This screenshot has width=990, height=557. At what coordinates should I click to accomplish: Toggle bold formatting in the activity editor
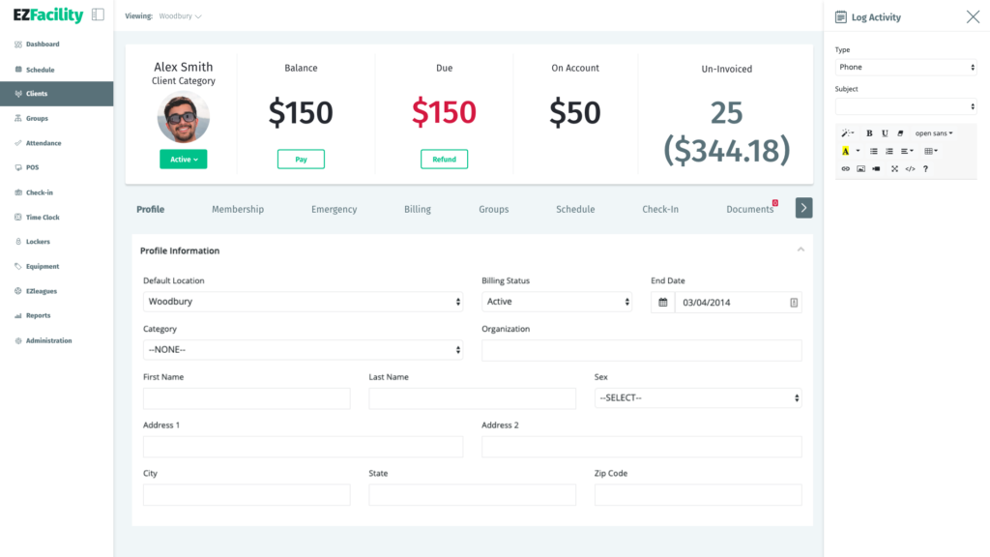[x=870, y=133]
